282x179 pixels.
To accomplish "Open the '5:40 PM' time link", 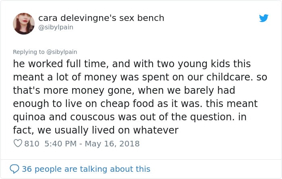I will [60, 144].
